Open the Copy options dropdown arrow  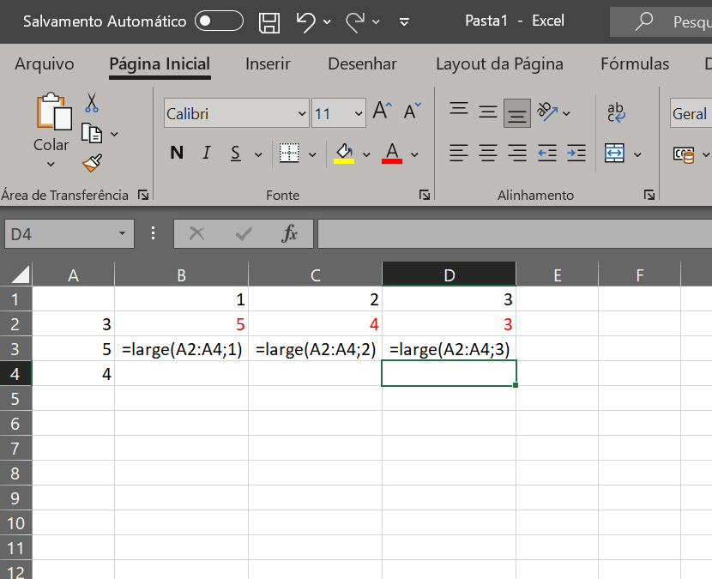click(x=114, y=134)
